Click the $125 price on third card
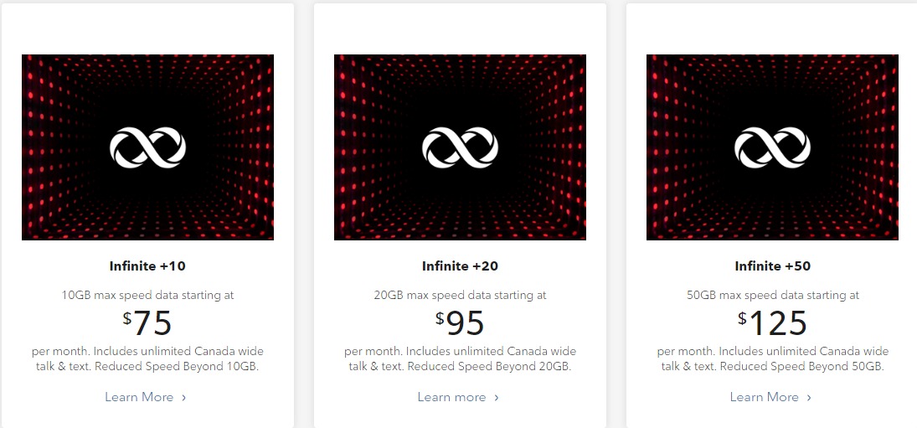 773,322
